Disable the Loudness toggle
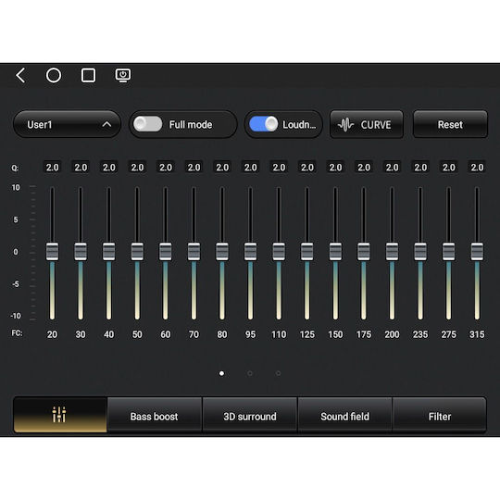The width and height of the screenshot is (500, 500). point(263,124)
